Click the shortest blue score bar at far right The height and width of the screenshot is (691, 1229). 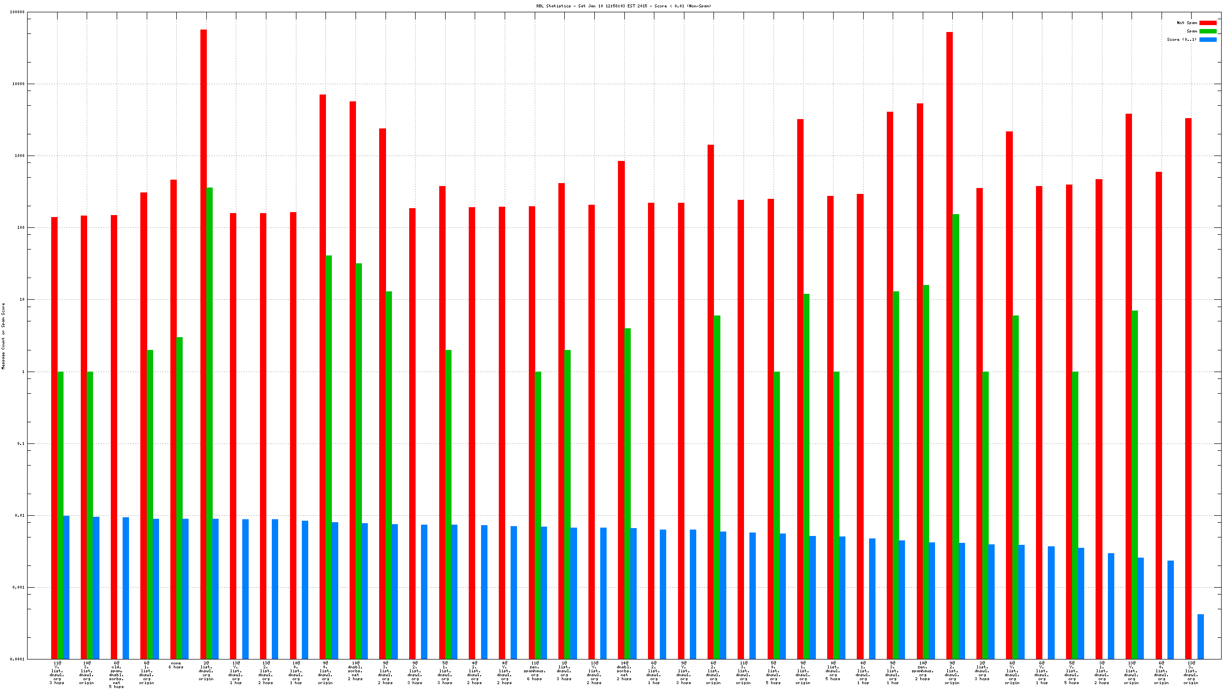[x=1200, y=636]
